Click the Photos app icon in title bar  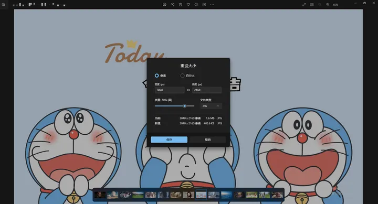pyautogui.click(x=3, y=4)
